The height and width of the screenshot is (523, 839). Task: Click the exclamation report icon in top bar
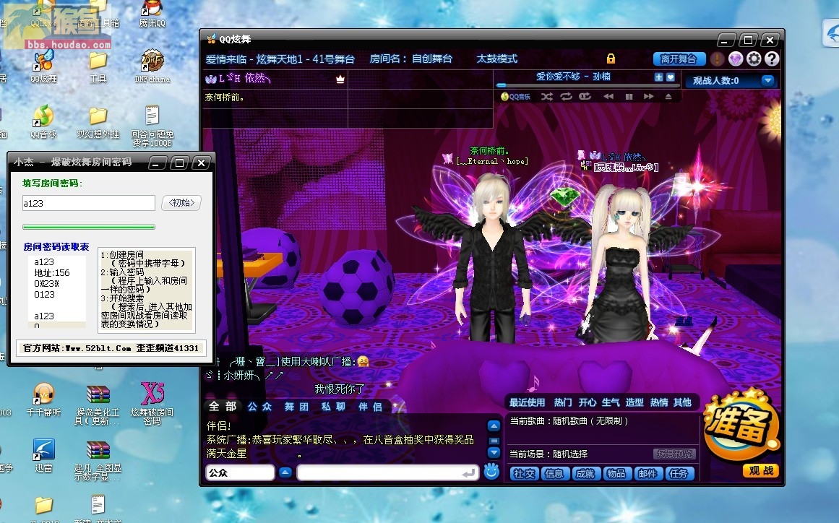point(717,59)
